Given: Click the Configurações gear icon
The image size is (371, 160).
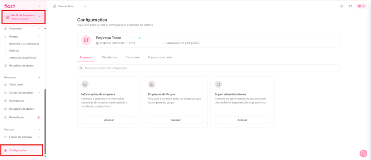Looking at the screenshot, I should [x=5, y=151].
